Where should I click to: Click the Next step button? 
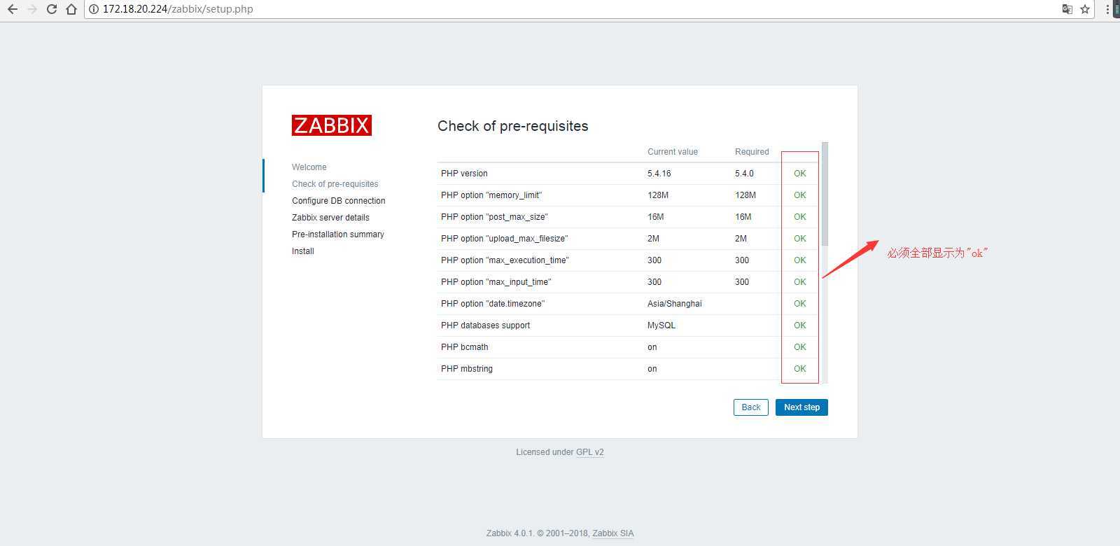[x=801, y=407]
